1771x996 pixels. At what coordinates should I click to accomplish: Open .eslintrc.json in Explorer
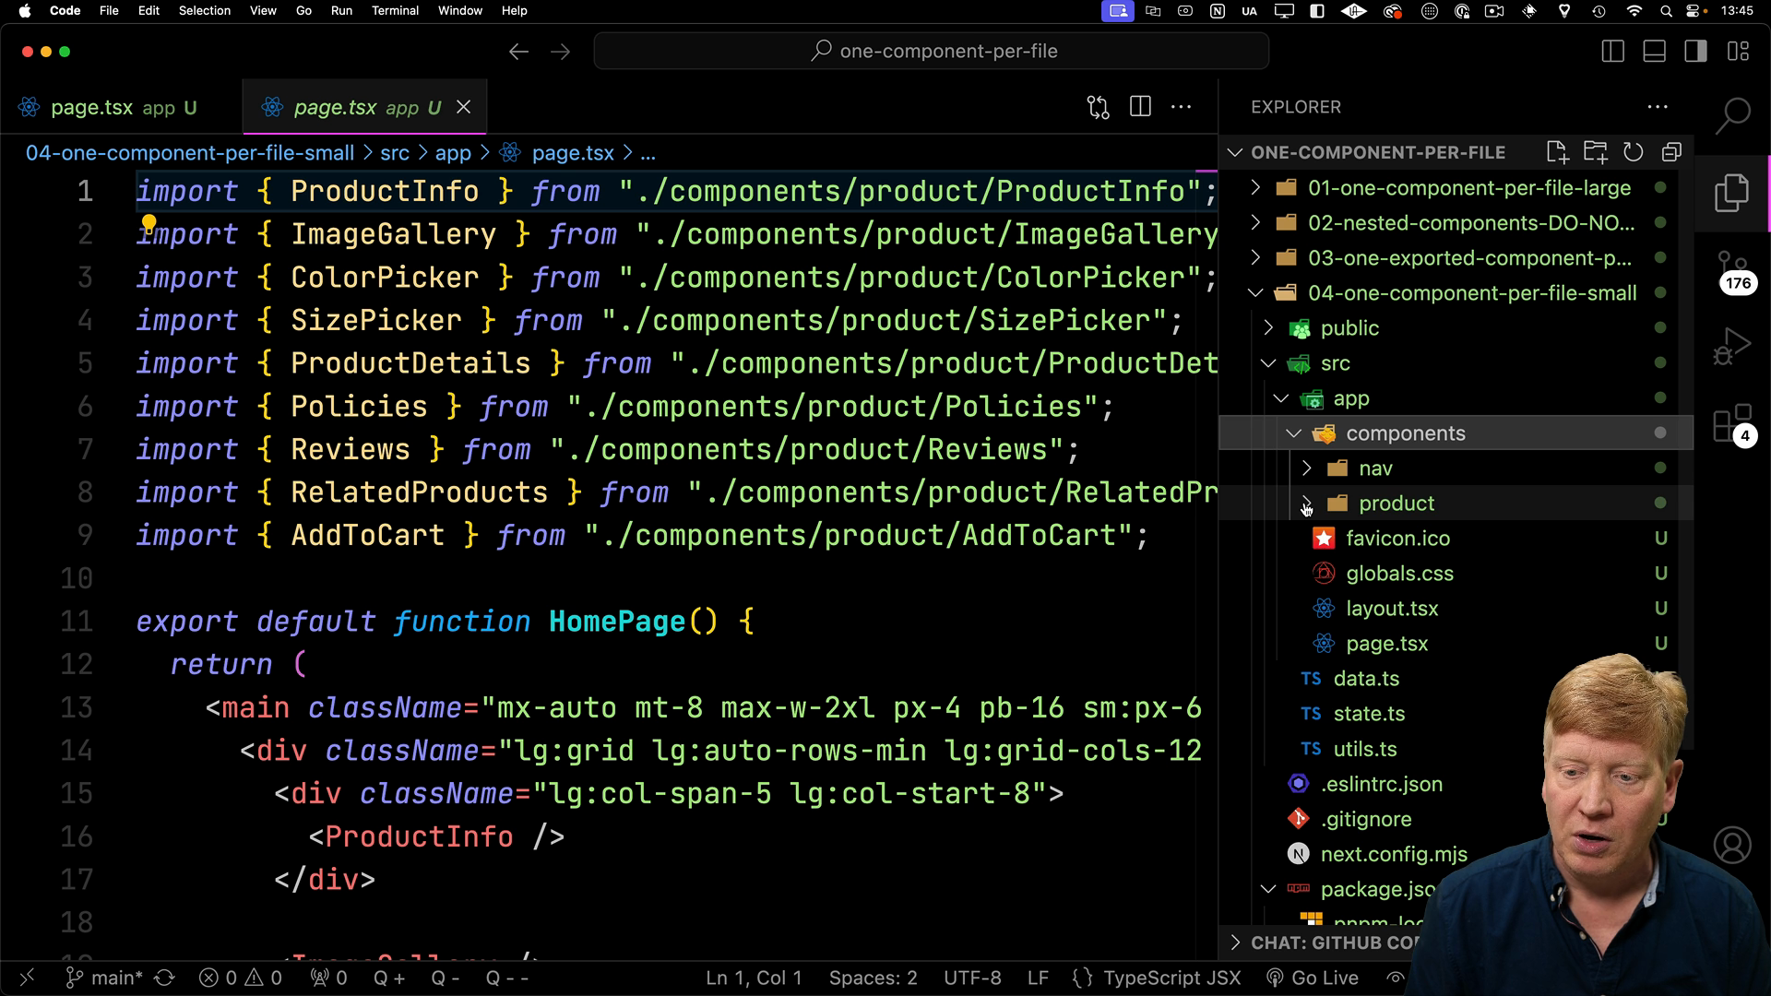click(1381, 784)
